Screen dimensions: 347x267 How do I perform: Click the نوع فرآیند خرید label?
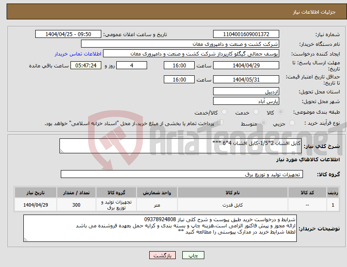coord(322,123)
